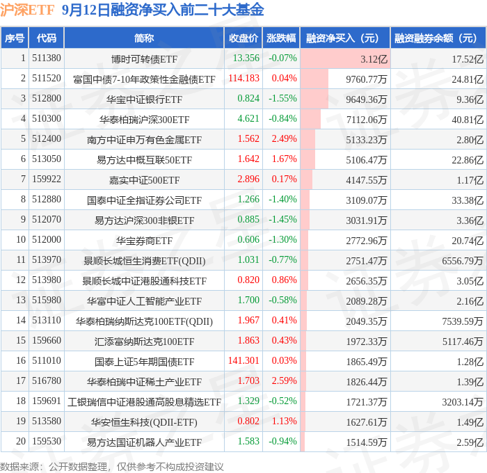Select 景顺长城中证港股通科技ETF

[x=144, y=281]
